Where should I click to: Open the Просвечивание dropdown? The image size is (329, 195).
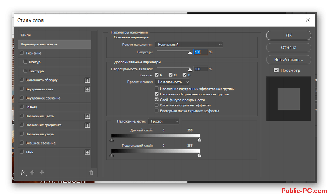pyautogui.click(x=173, y=82)
